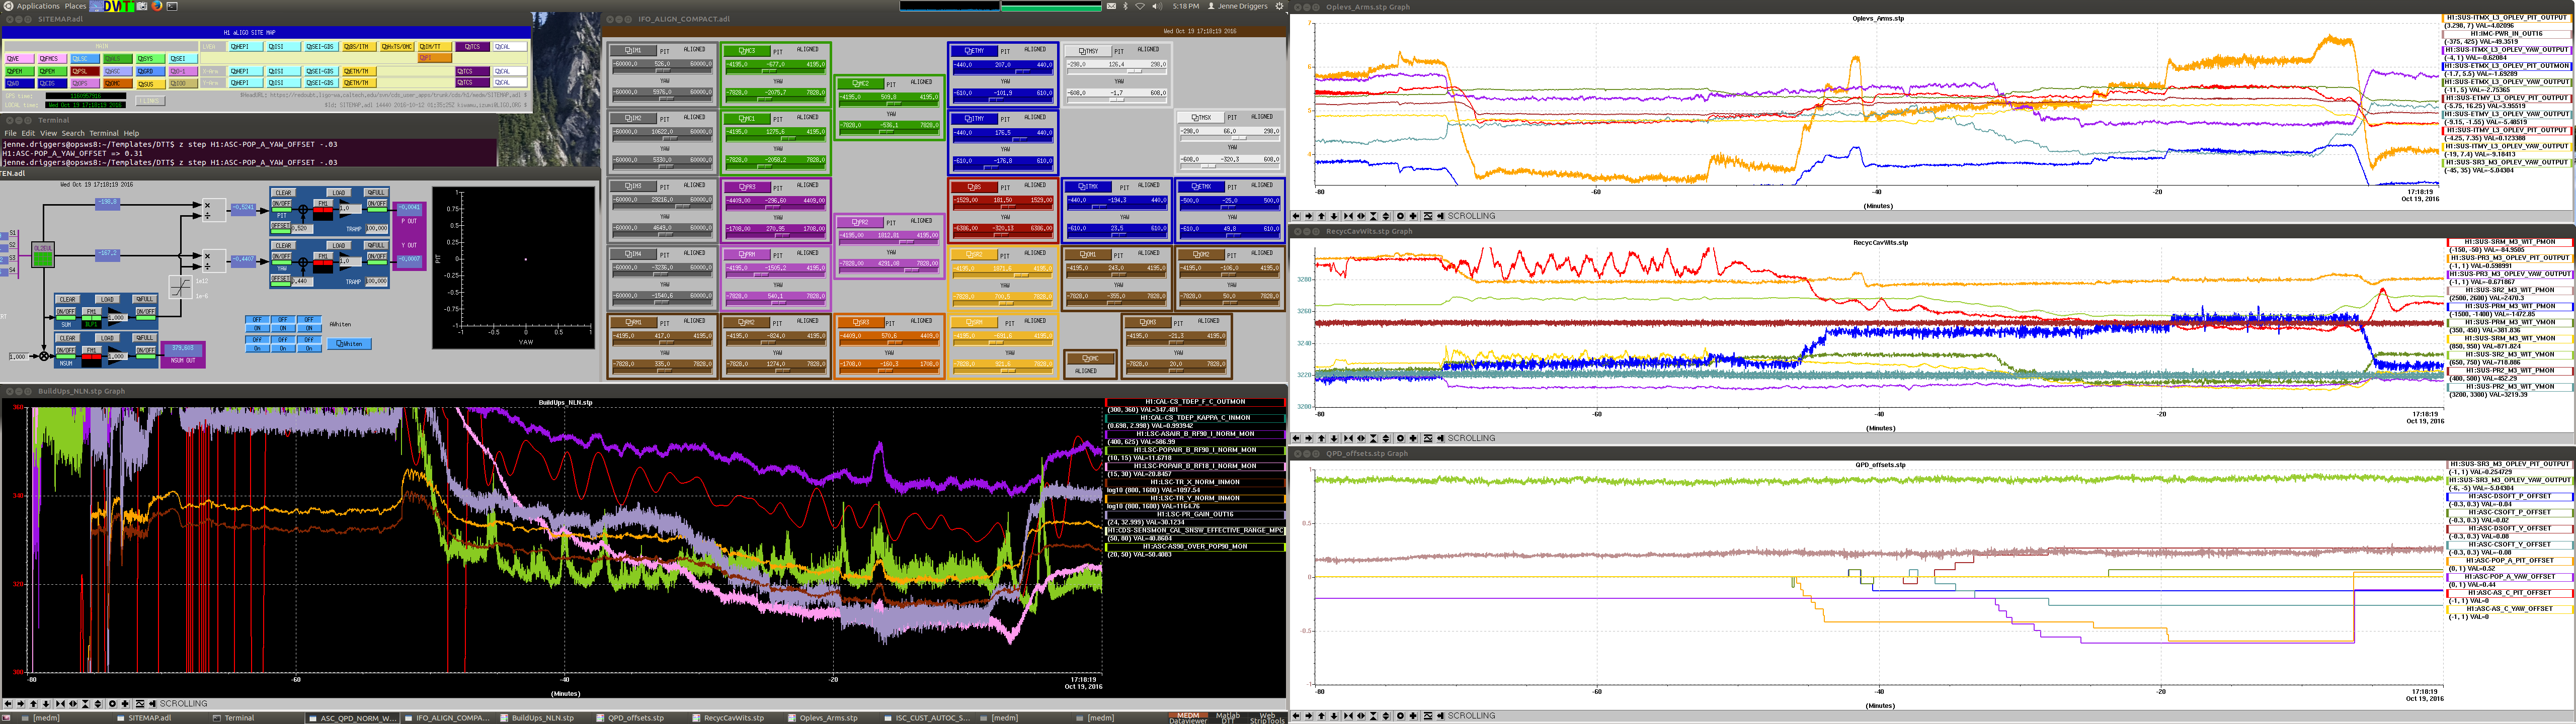This screenshot has width=2576, height=724.
Task: Toggle the YAW OFFSET switch
Action: [x=281, y=281]
